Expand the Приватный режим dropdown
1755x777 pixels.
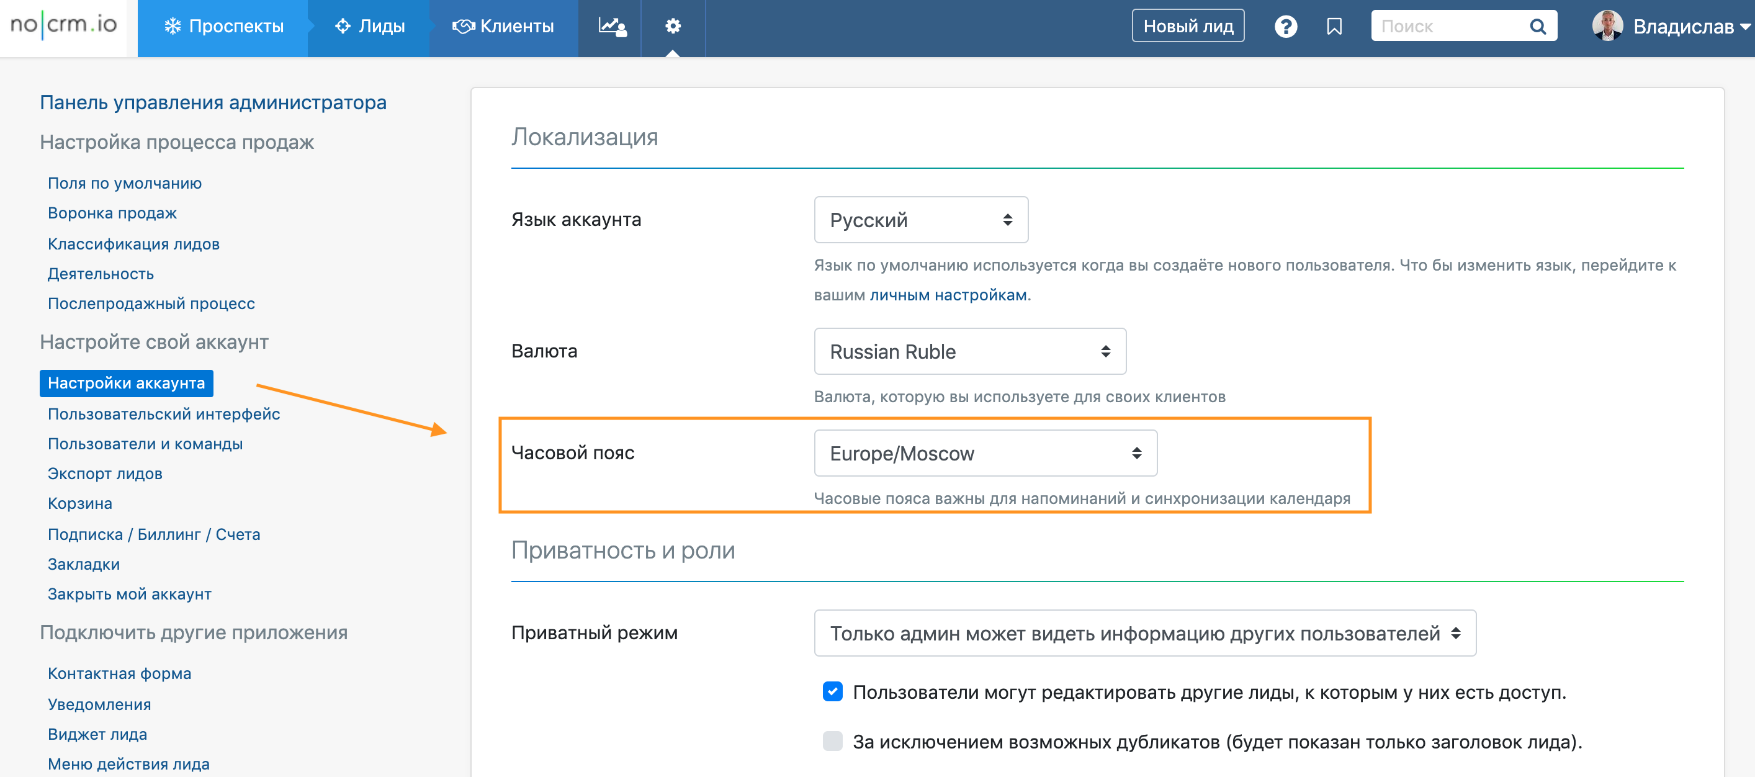point(1144,633)
